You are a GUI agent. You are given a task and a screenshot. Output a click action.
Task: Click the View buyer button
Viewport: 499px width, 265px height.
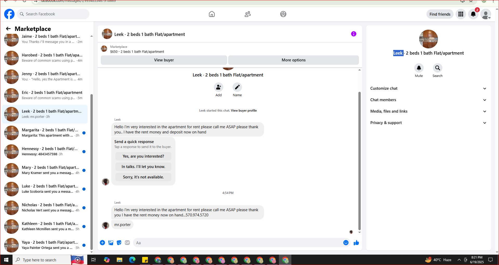(164, 60)
